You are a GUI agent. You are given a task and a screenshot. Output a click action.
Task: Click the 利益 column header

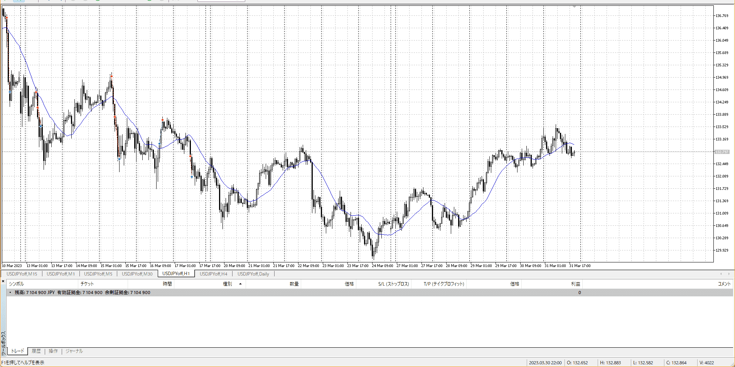[x=575, y=284]
